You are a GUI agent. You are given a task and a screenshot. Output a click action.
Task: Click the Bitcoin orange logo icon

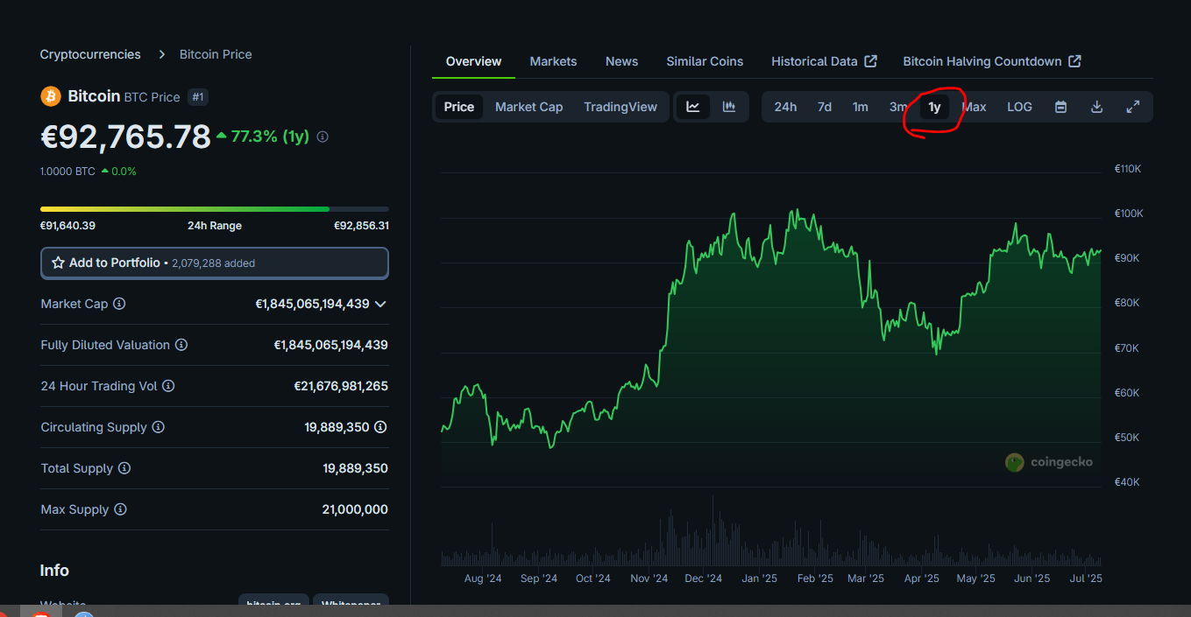click(x=51, y=96)
